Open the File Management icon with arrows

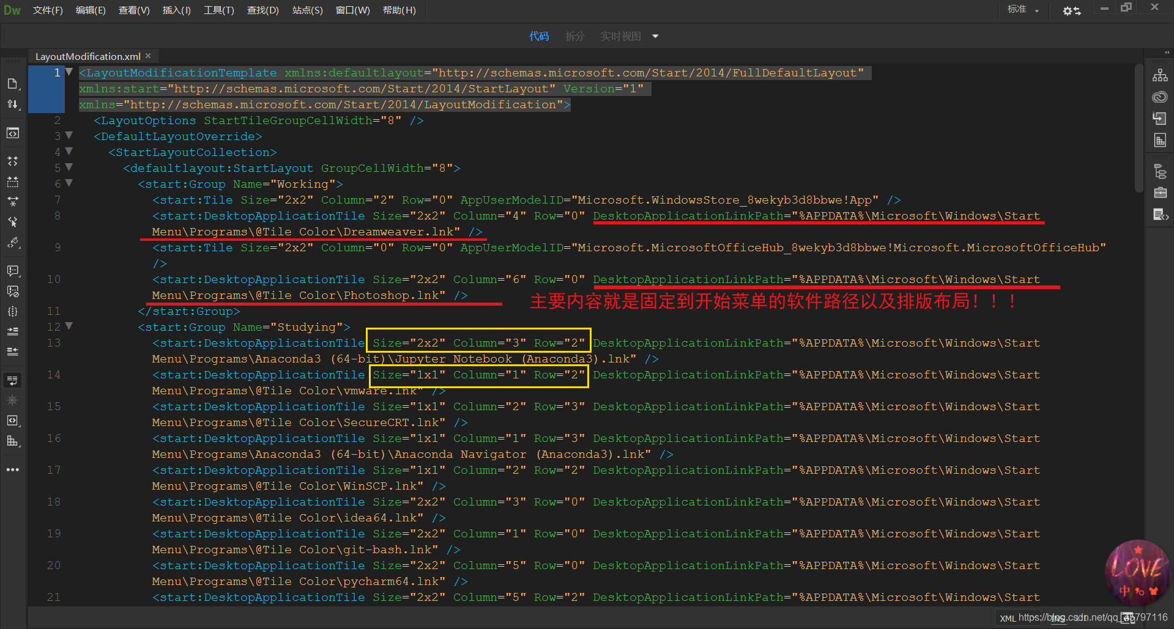click(x=12, y=105)
